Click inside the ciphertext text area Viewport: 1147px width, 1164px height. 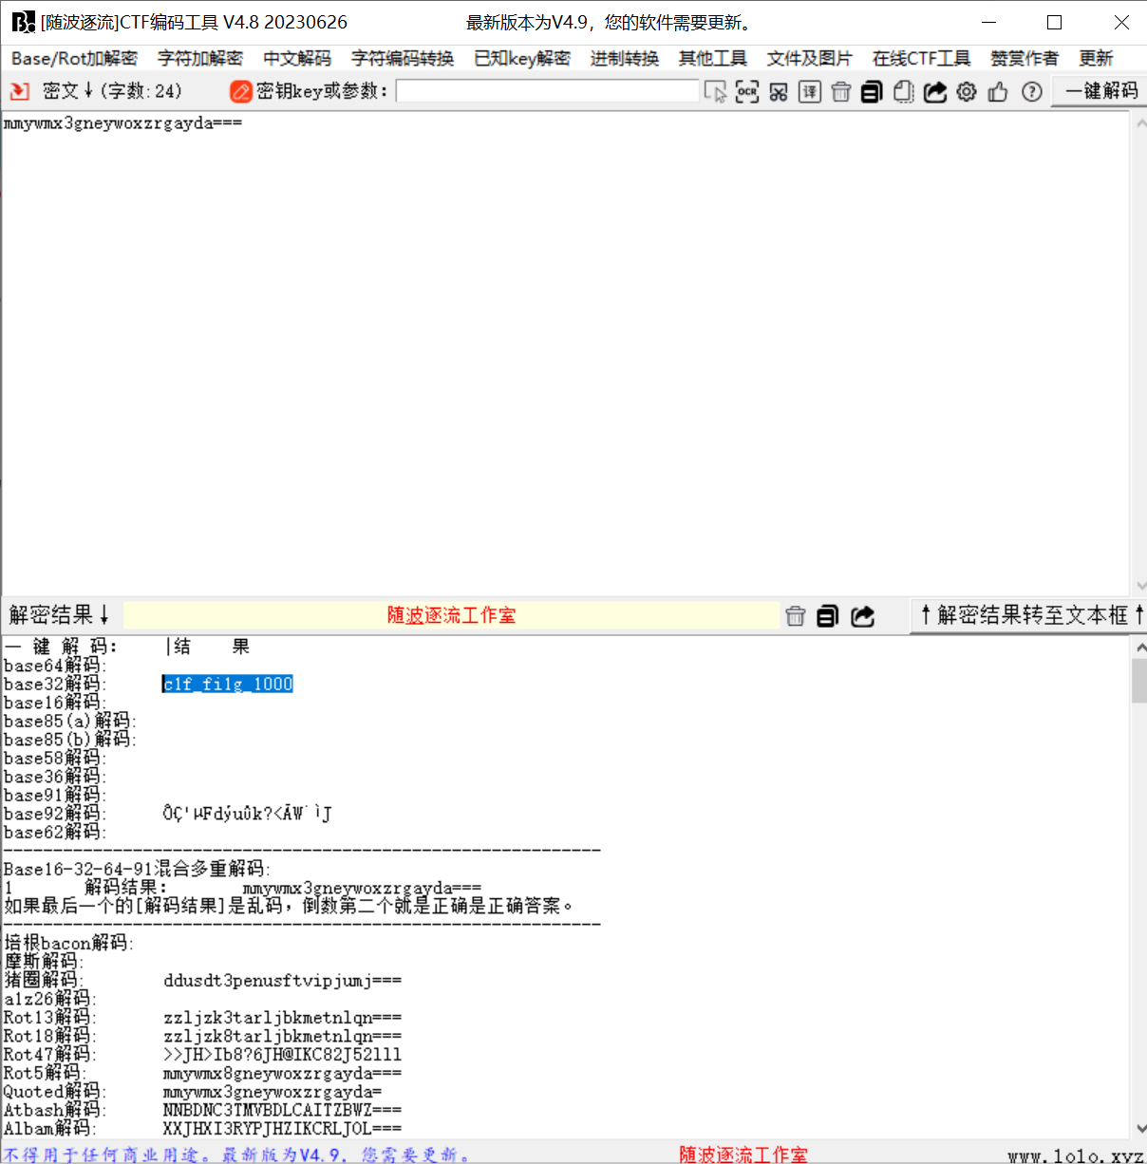(x=566, y=353)
